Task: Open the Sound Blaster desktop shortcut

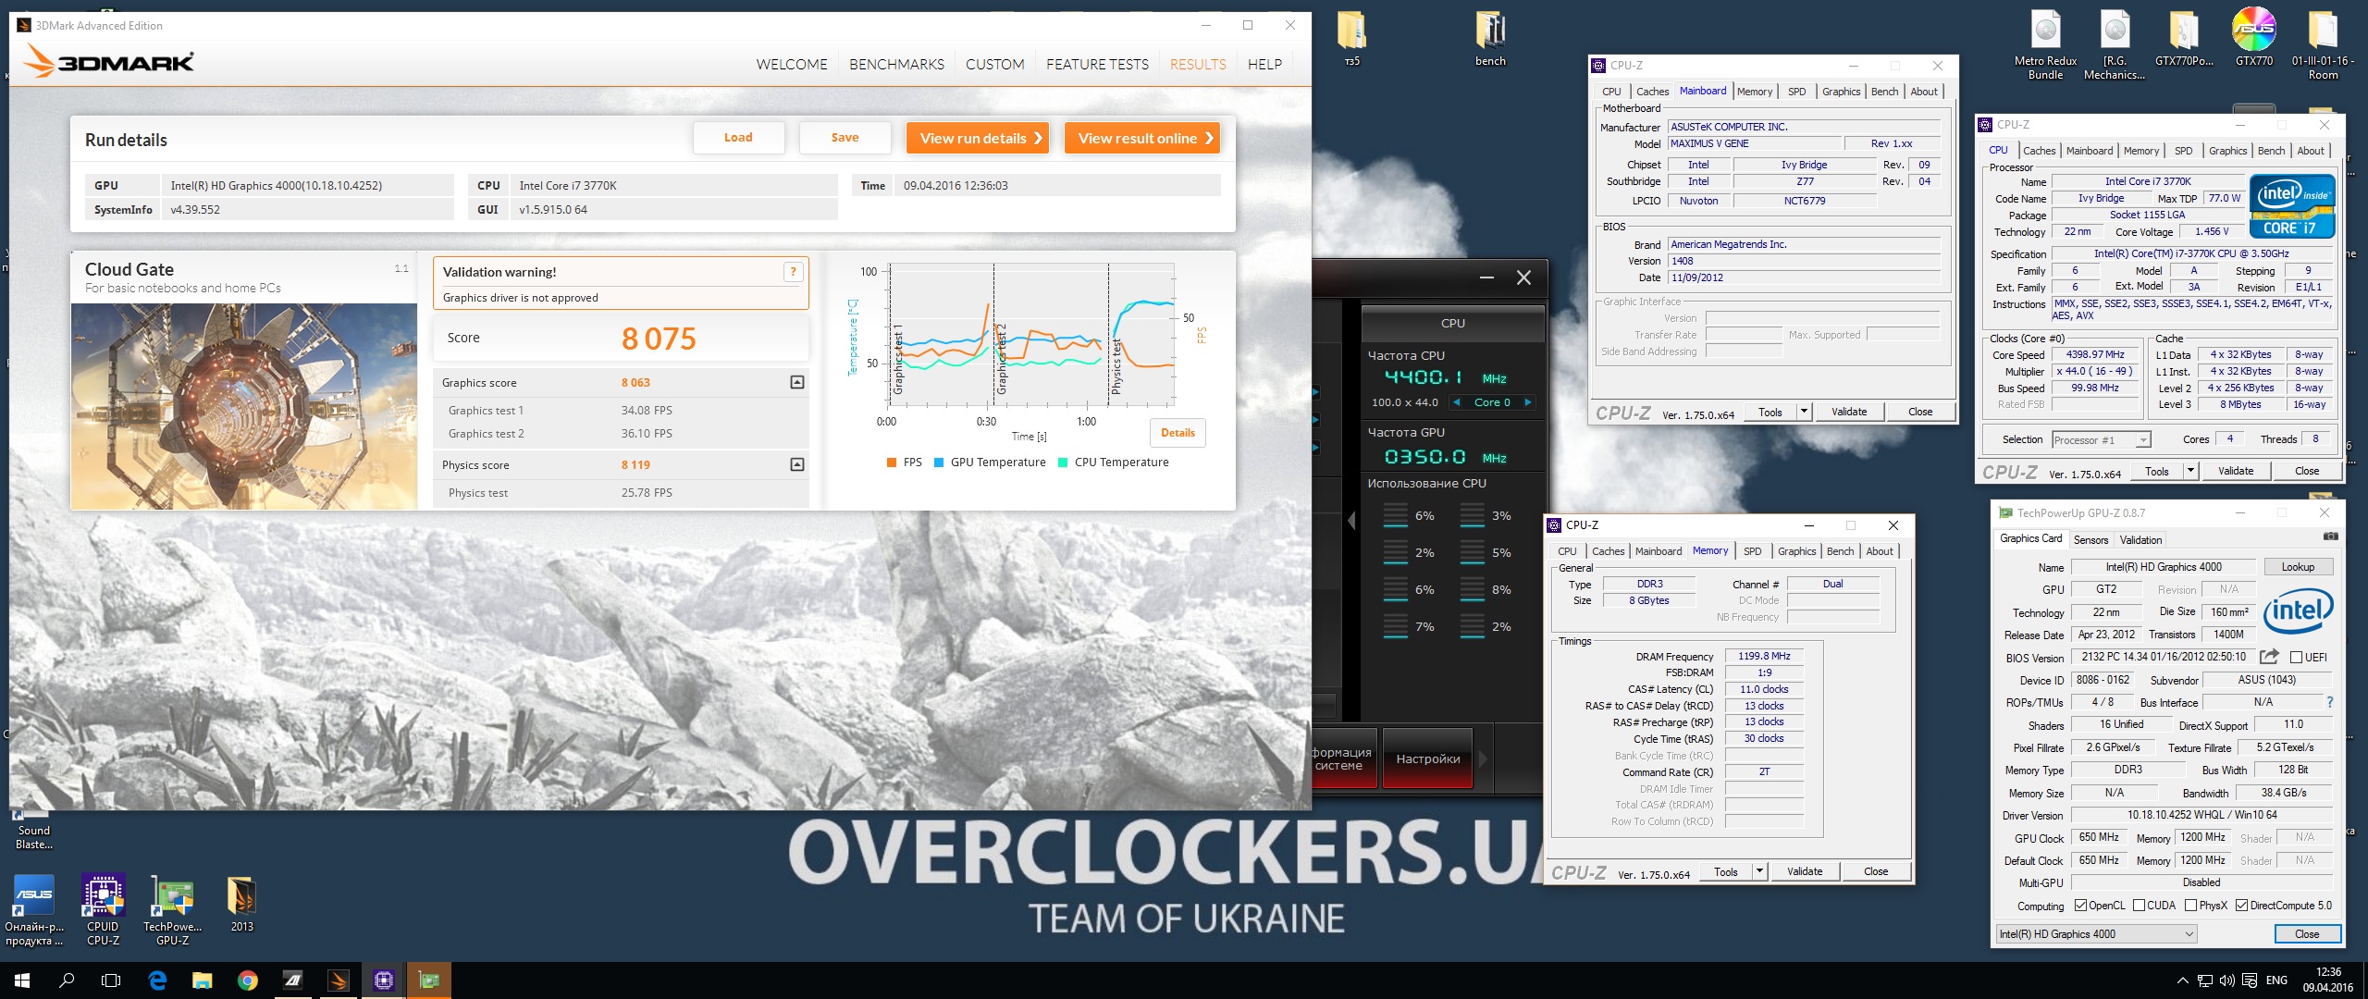Action: pos(34,831)
